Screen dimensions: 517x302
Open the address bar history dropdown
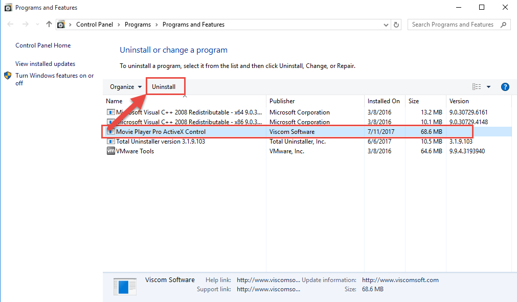[x=386, y=24]
